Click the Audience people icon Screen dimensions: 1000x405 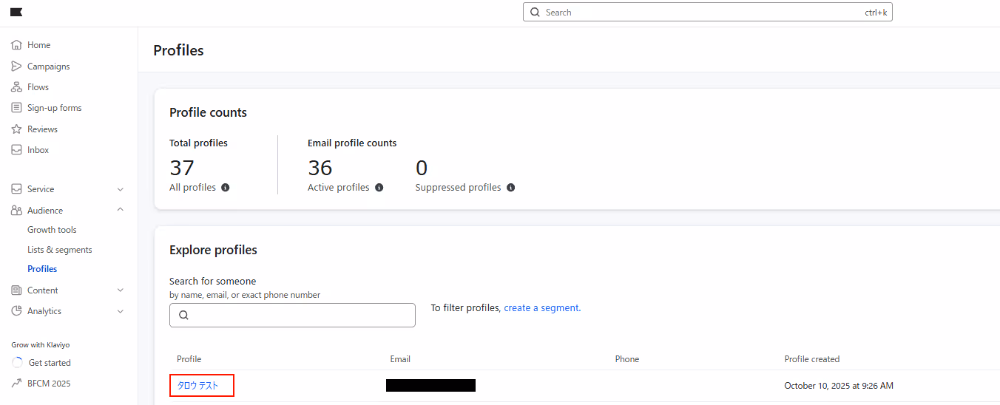tap(16, 211)
